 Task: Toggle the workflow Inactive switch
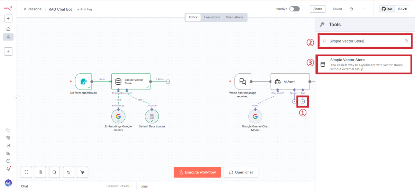tap(294, 9)
